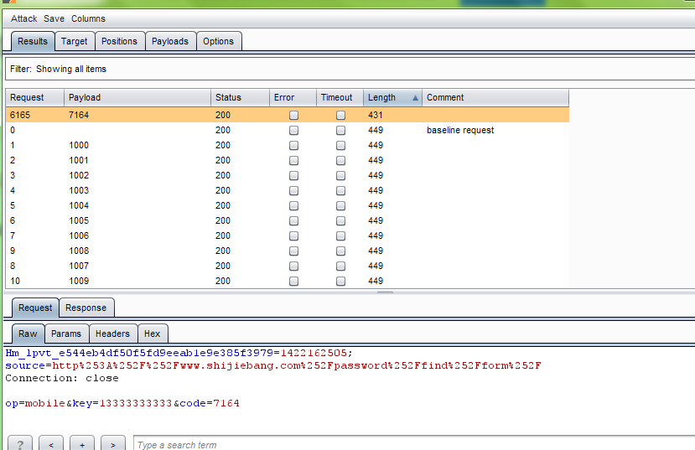Focus the Type a search term field
Viewport: 695px width, 450px height.
pos(414,444)
